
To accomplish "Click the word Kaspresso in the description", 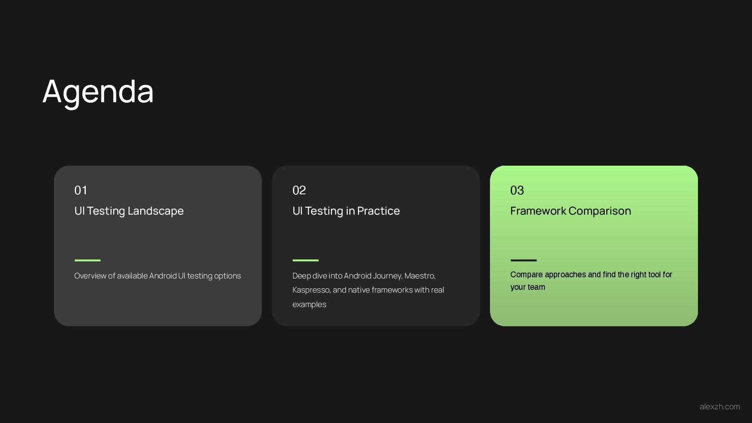I will pyautogui.click(x=311, y=290).
